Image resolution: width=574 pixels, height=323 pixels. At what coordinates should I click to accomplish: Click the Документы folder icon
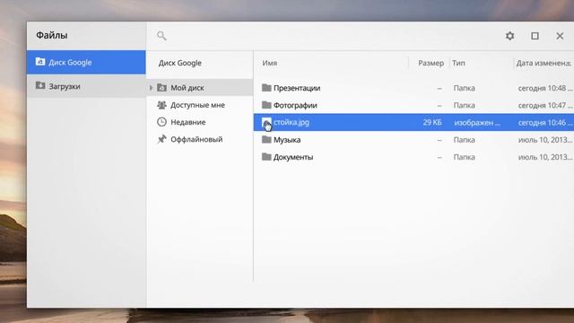click(x=266, y=157)
